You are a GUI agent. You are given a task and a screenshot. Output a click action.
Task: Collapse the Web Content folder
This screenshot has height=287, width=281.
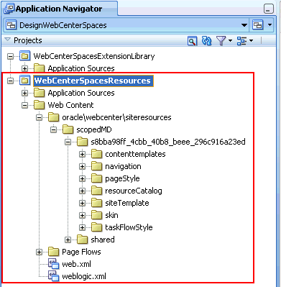(24, 105)
